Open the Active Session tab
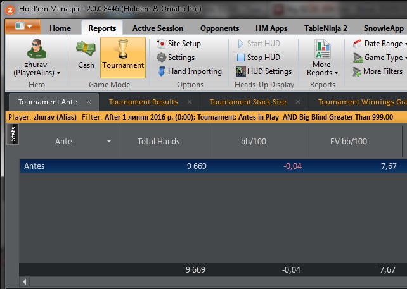Screen dimensions: 407x289 tap(157, 28)
